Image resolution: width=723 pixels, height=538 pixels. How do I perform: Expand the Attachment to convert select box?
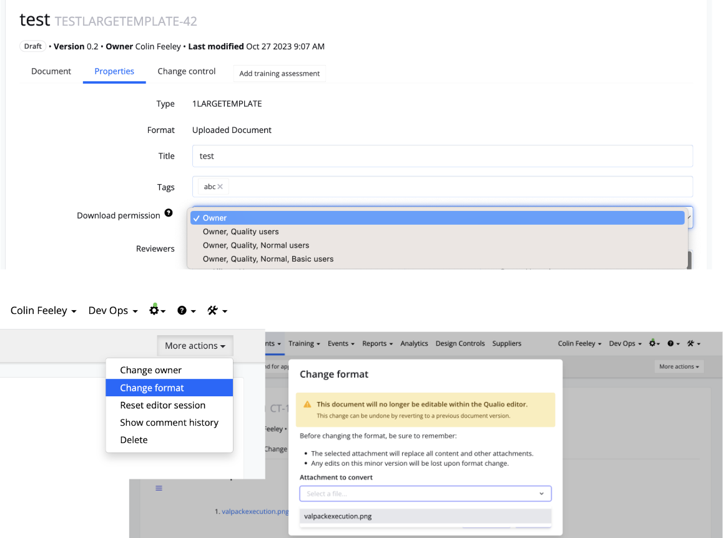click(x=425, y=494)
